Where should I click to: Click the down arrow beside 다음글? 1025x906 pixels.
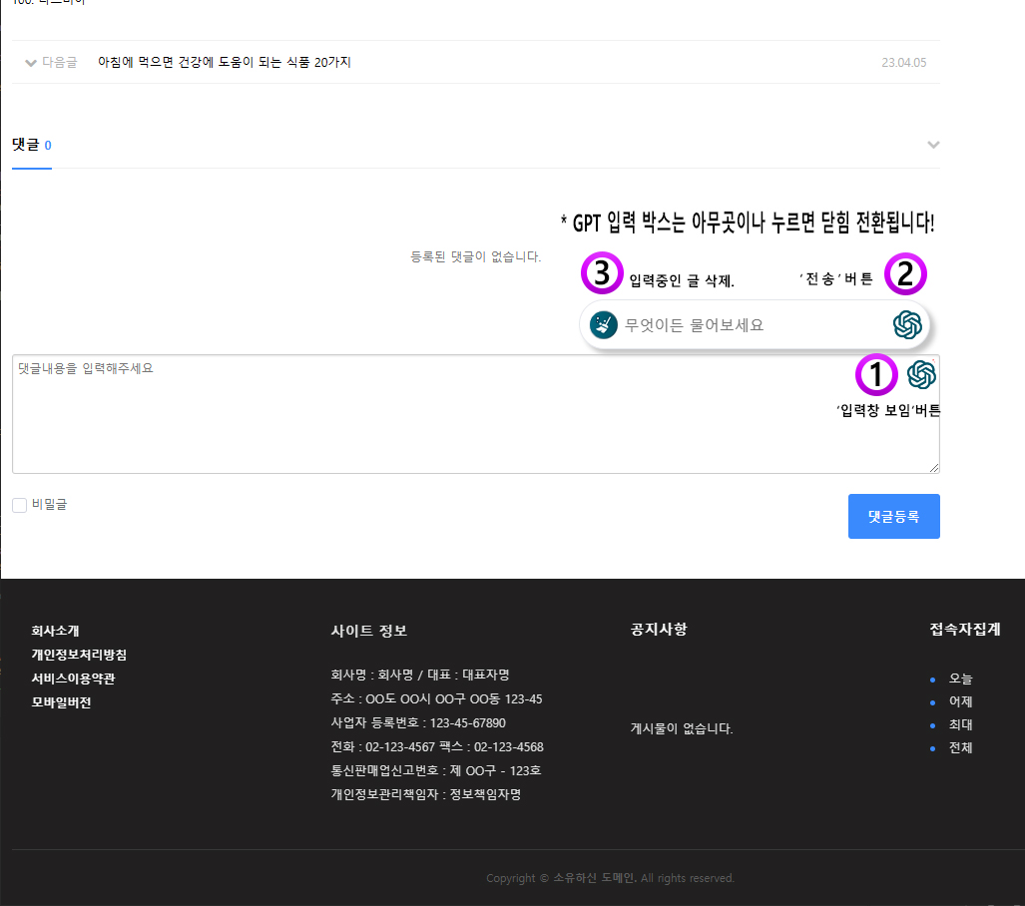tap(31, 63)
